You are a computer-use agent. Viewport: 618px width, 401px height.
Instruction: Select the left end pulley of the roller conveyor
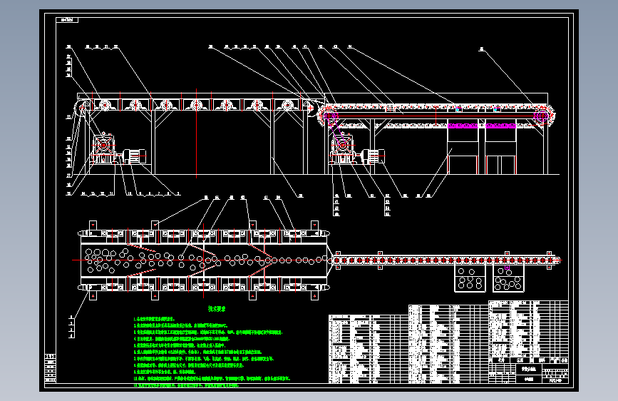82,108
